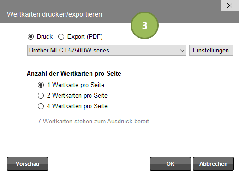Click the Export (PDF) label text
Image resolution: width=239 pixels, height=175 pixels.
pos(85,37)
